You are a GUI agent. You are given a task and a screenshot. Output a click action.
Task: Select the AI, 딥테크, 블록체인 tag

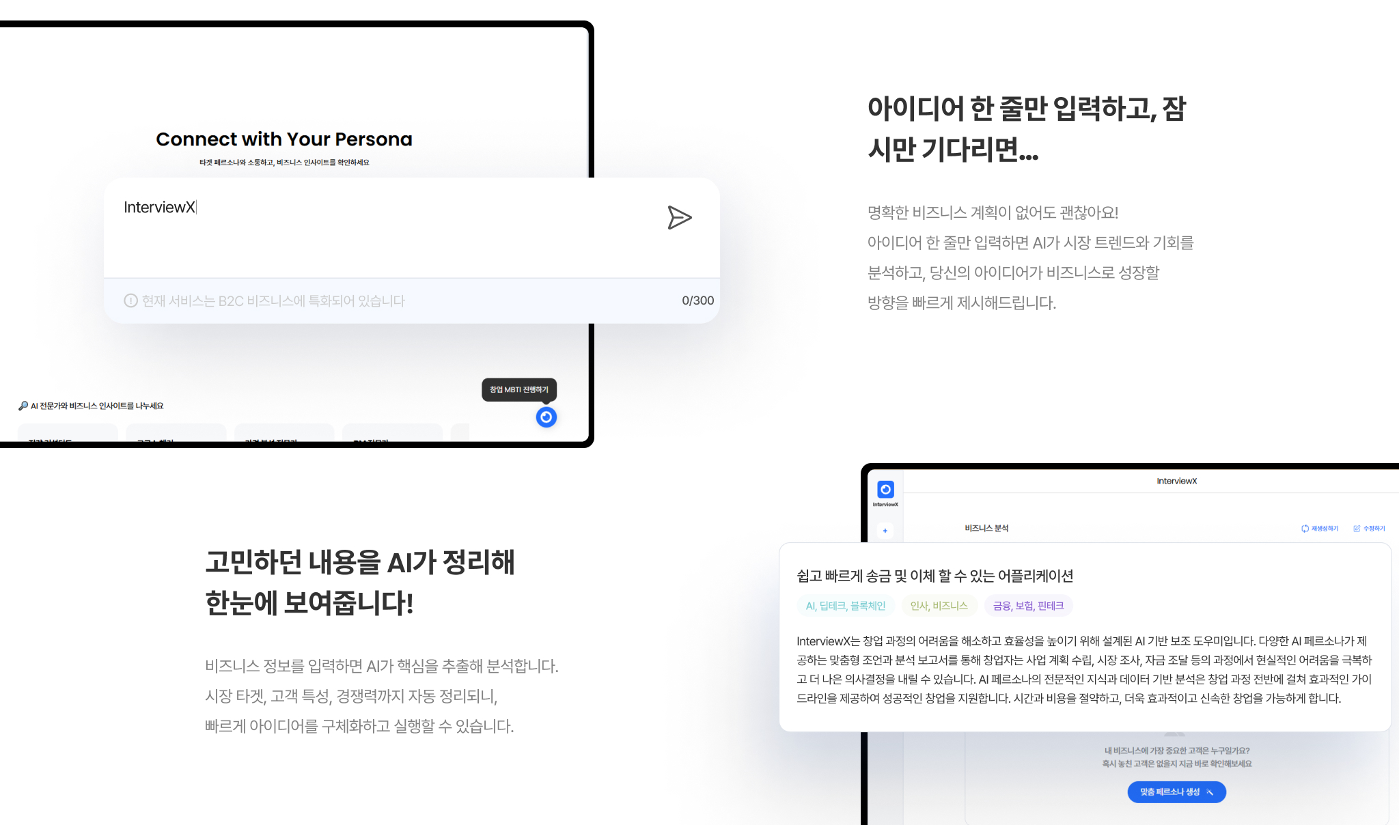pyautogui.click(x=845, y=606)
